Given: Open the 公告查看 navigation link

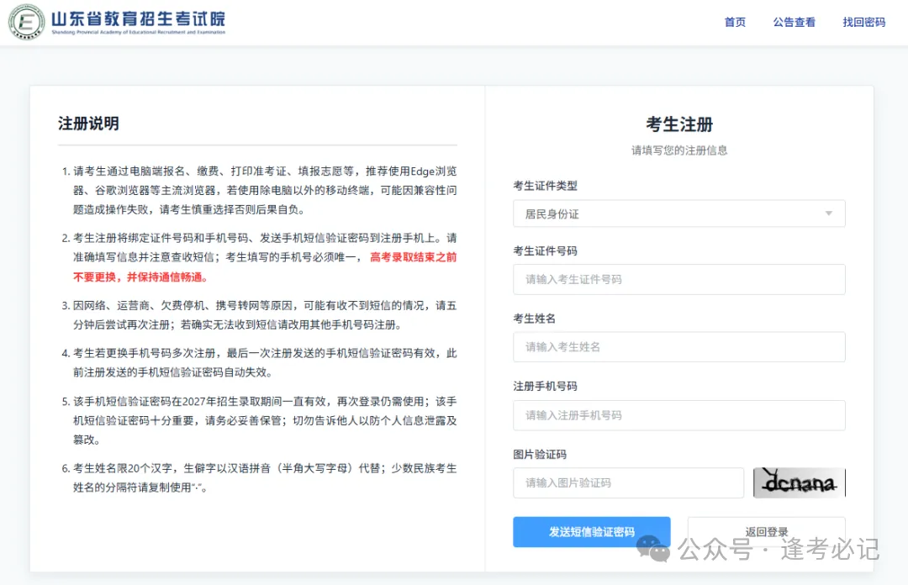Looking at the screenshot, I should pos(794,22).
